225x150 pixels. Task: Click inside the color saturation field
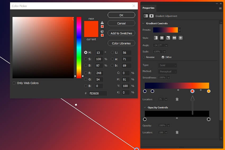[43, 47]
